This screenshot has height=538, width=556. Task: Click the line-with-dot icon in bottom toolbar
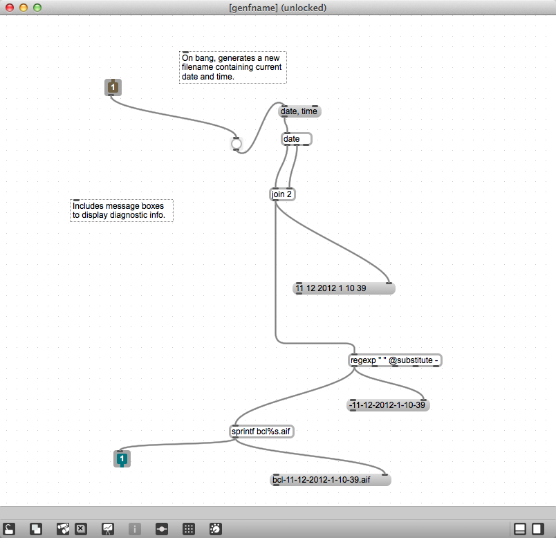tap(162, 529)
